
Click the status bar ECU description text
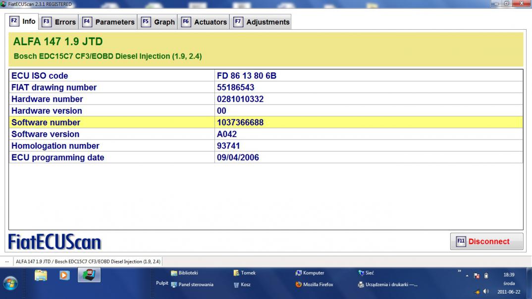tap(88, 261)
